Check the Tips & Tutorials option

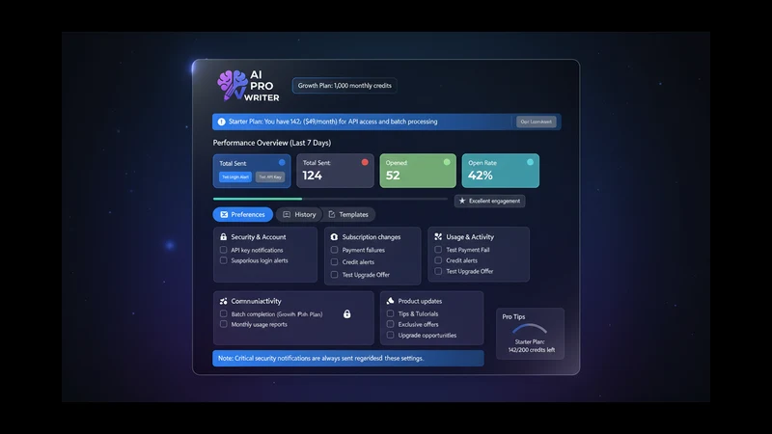(391, 313)
